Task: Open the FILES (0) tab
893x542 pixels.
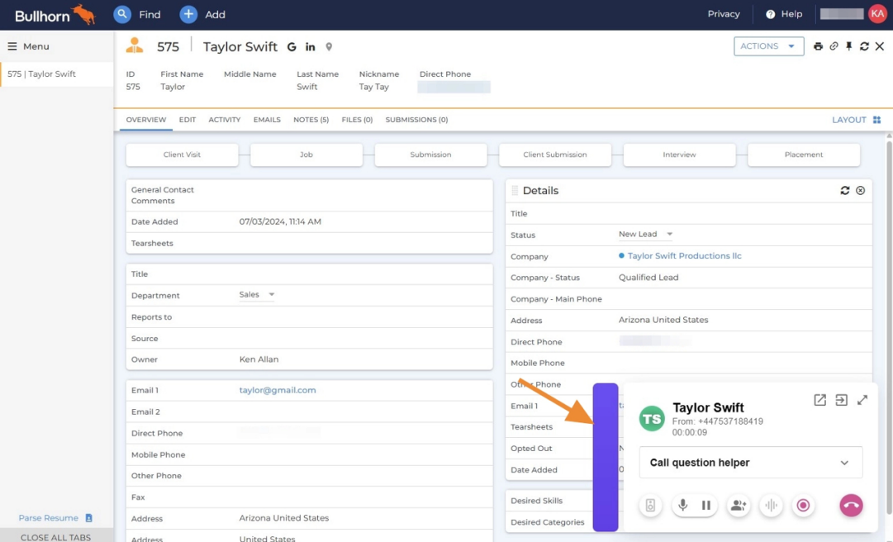Action: 357,120
